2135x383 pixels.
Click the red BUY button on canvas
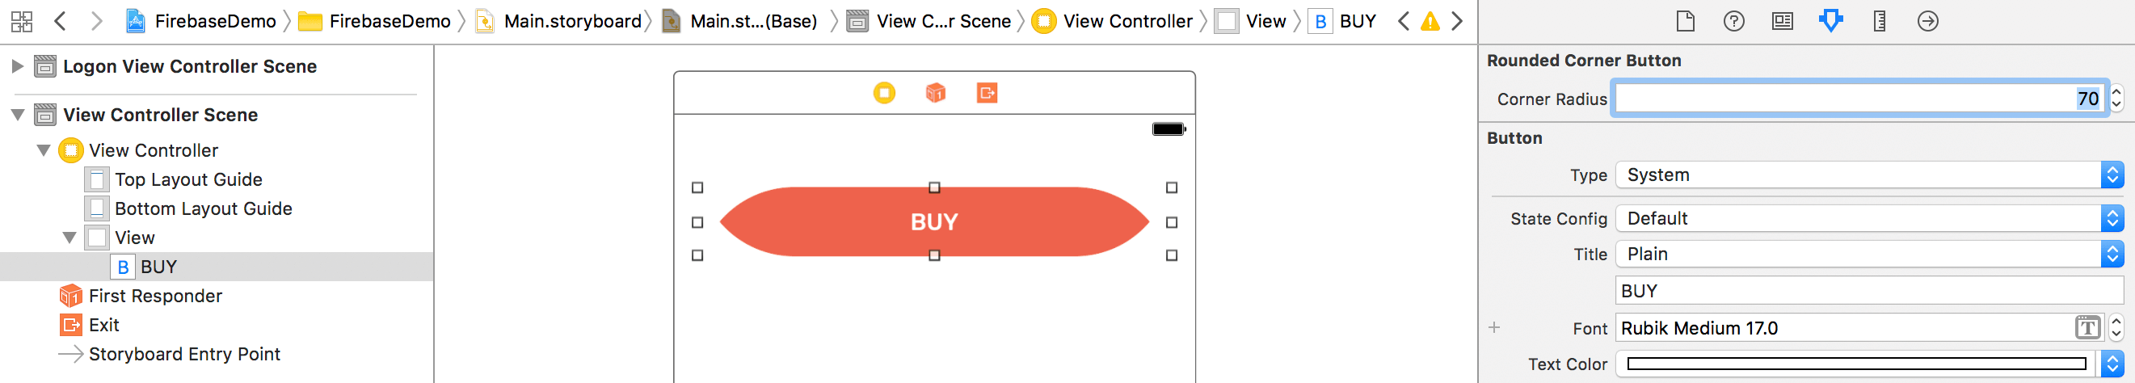(x=934, y=222)
